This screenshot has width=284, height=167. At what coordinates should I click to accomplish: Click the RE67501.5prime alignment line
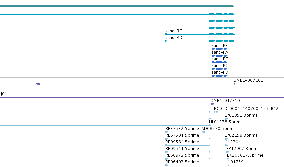(188, 139)
